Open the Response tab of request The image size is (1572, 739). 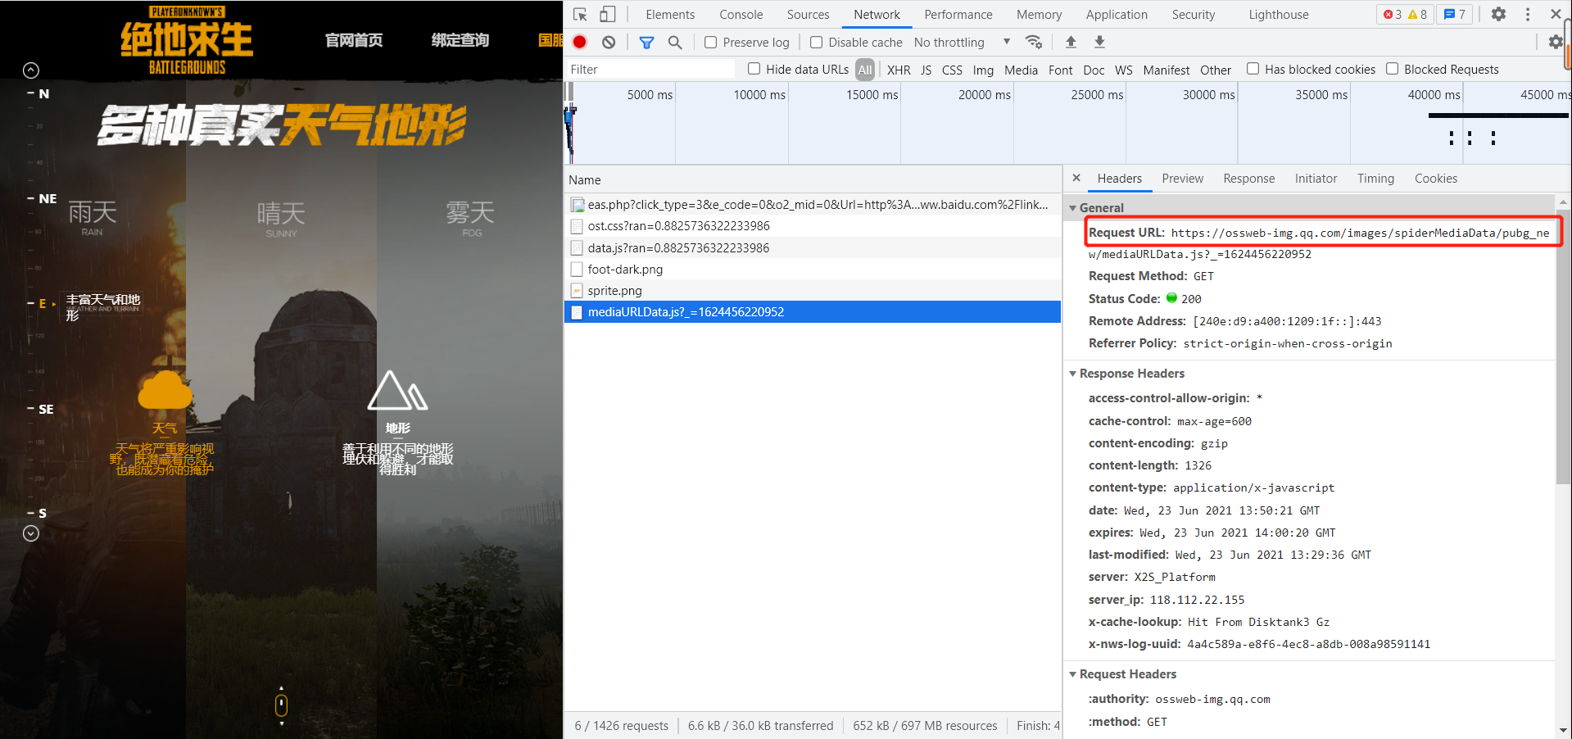[1248, 179]
